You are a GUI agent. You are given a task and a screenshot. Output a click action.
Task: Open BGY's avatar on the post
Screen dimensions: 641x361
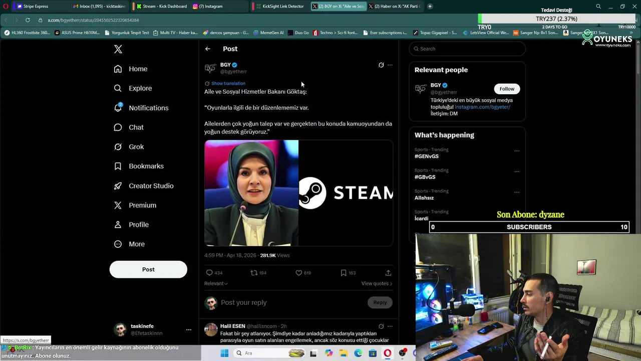tap(210, 68)
